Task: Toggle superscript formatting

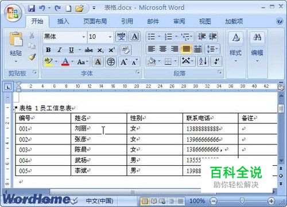Action: 112,50
